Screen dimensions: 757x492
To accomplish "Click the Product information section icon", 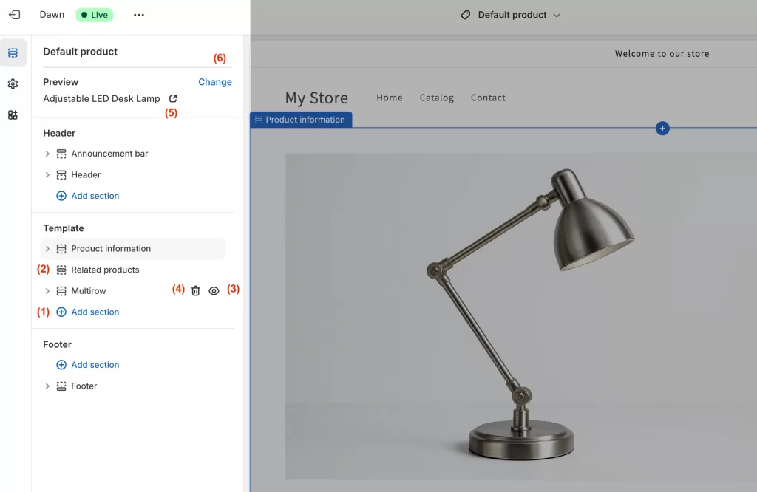I will [61, 249].
